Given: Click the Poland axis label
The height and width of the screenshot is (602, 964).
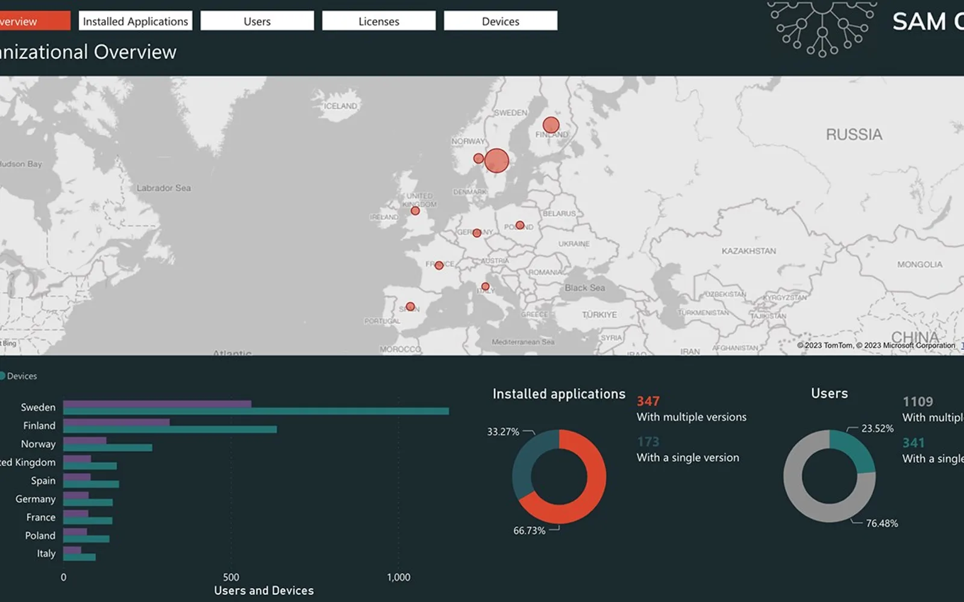Looking at the screenshot, I should pos(40,535).
